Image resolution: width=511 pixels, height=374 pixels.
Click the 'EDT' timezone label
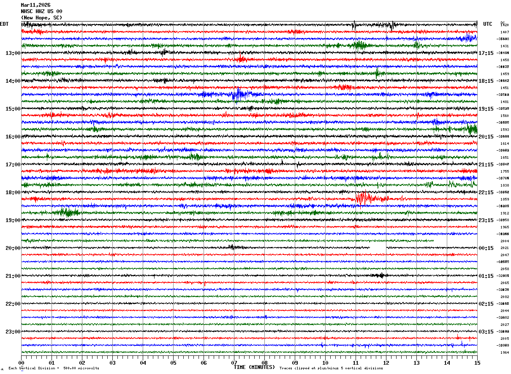click(4, 24)
